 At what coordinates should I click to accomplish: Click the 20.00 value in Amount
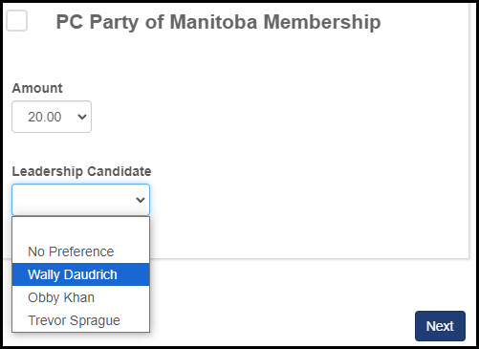point(44,117)
